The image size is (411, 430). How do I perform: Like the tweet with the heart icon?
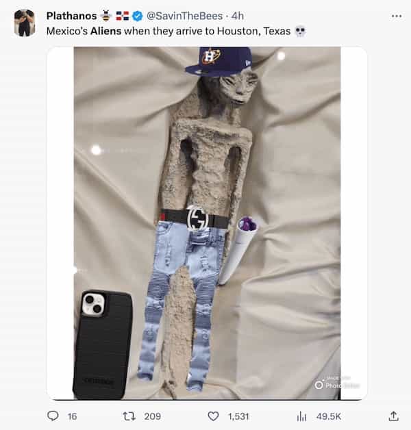(x=213, y=416)
